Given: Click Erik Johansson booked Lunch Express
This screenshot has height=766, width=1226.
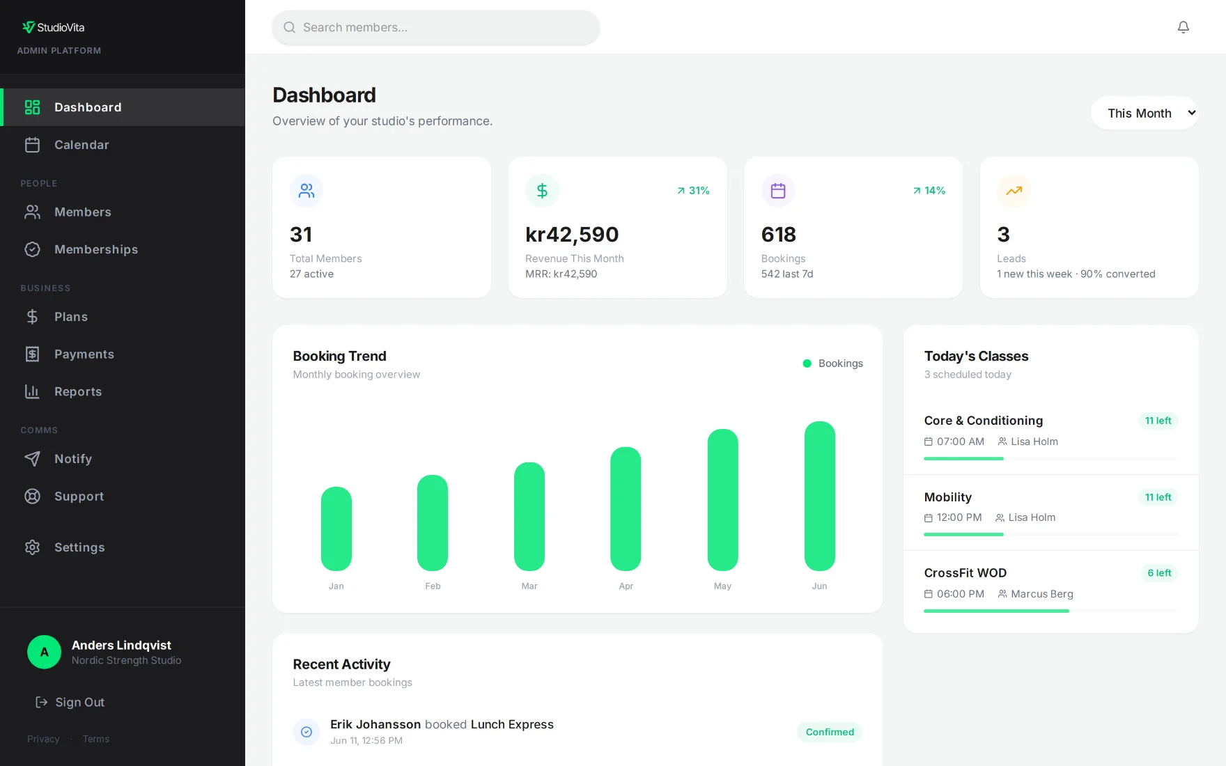Looking at the screenshot, I should (442, 724).
